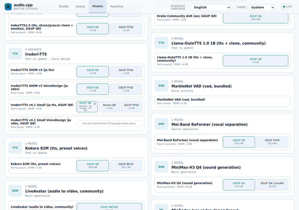Toggle the CPU device indicator pill
Screen dimensions: 299x210
(x=287, y=7)
